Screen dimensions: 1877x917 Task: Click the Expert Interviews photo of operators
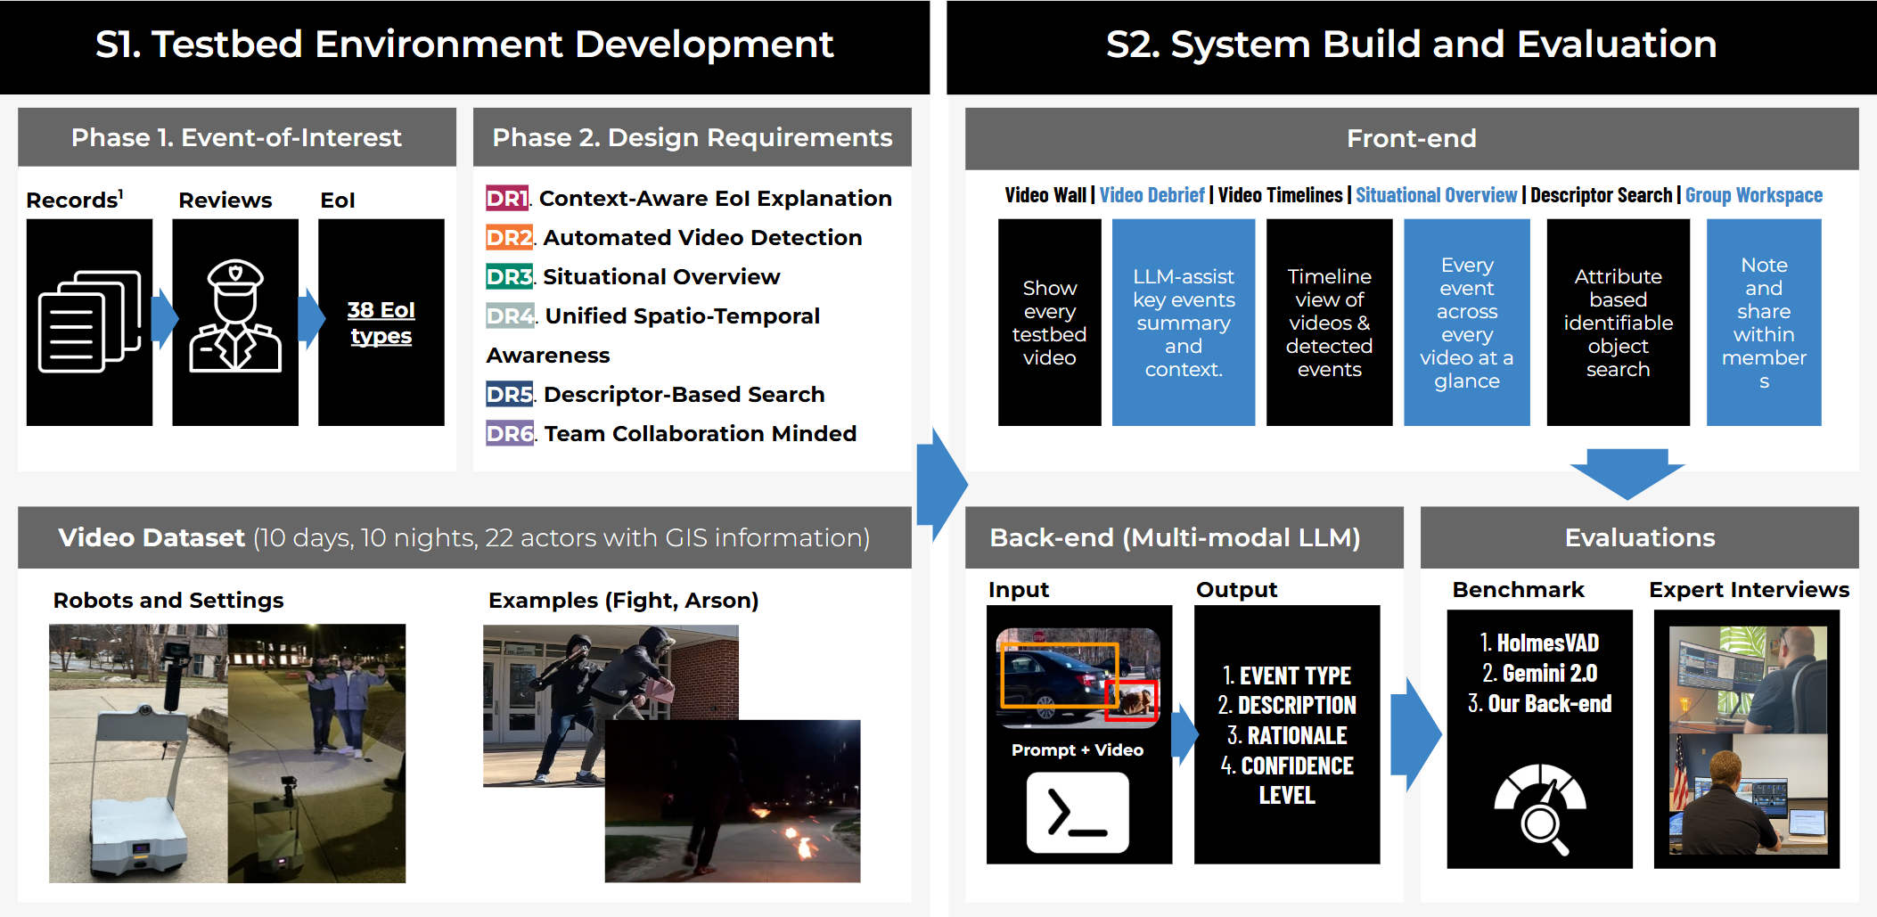(1748, 740)
